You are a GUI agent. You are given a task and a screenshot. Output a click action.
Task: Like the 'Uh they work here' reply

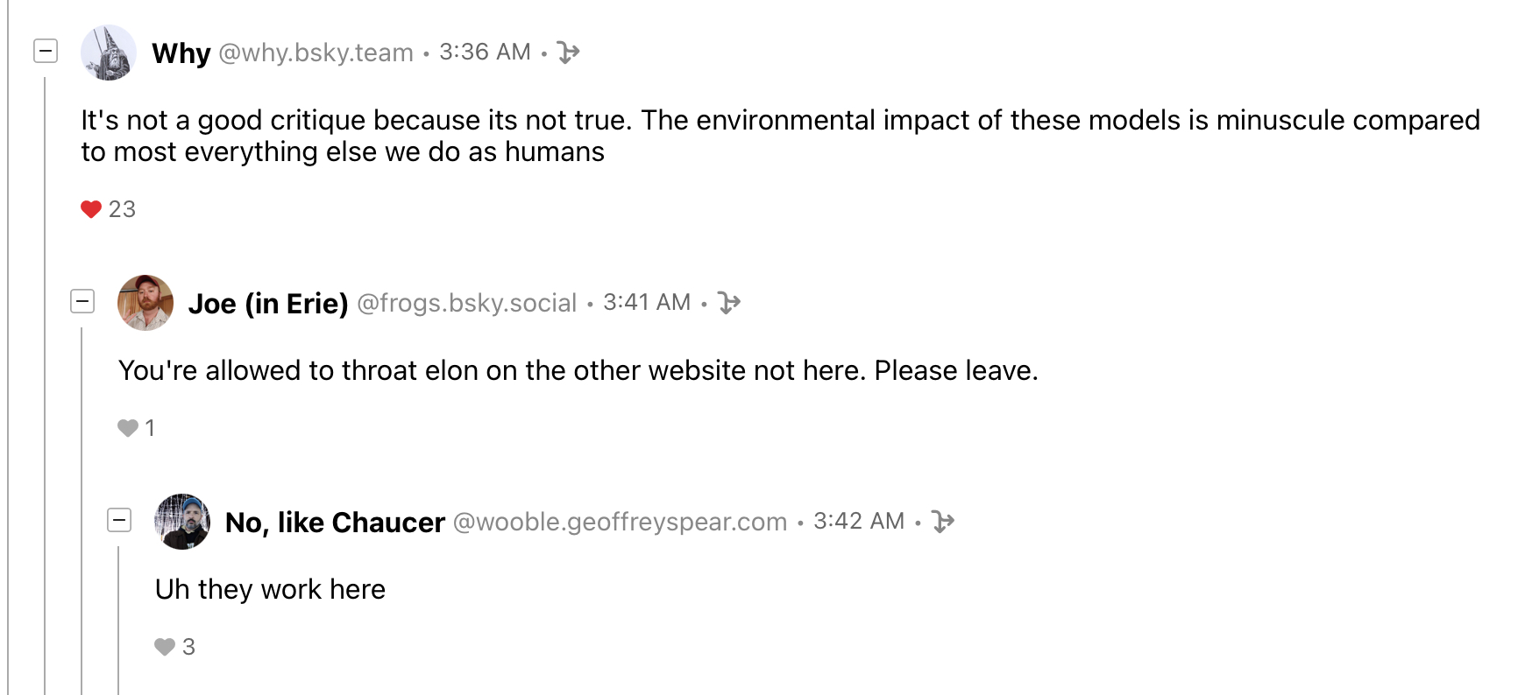(x=165, y=647)
